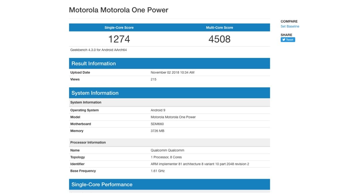Select the ARM implementer identifier text

[x=200, y=164]
